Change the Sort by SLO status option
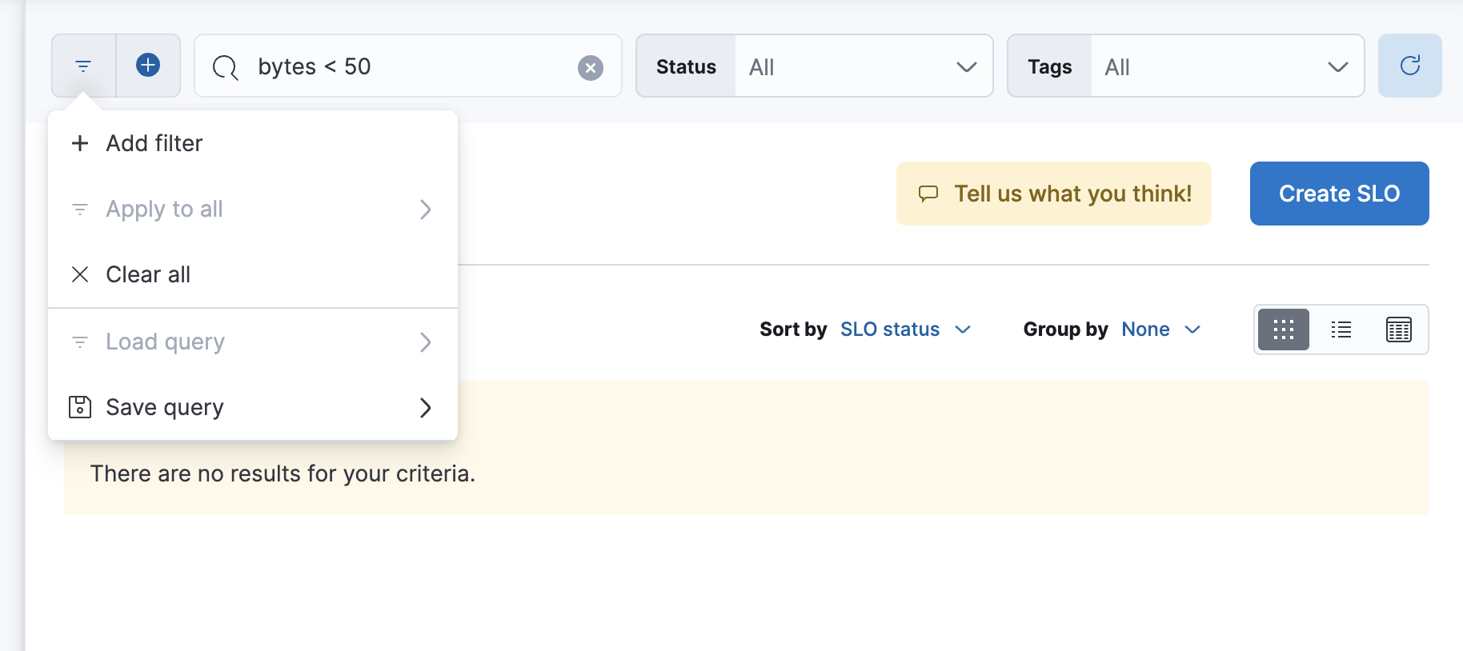This screenshot has width=1463, height=651. point(905,329)
